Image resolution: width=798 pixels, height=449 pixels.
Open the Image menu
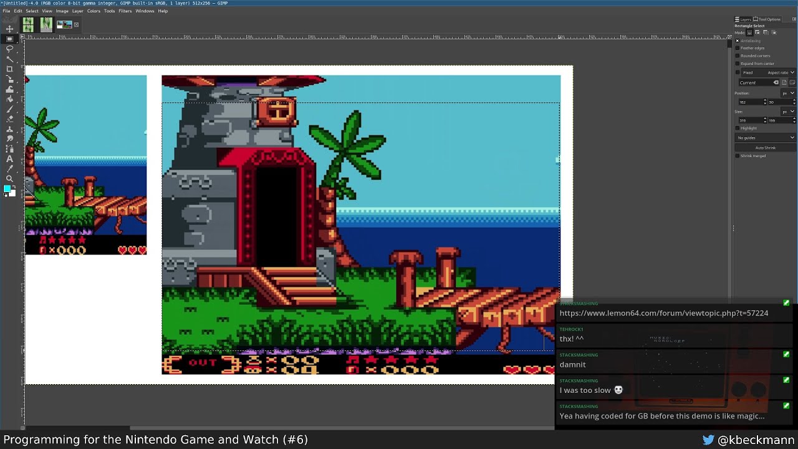(62, 11)
